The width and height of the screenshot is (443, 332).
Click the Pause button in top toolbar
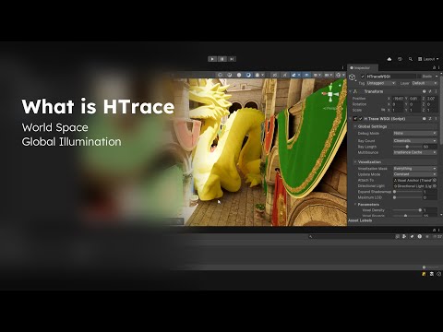pyautogui.click(x=222, y=59)
